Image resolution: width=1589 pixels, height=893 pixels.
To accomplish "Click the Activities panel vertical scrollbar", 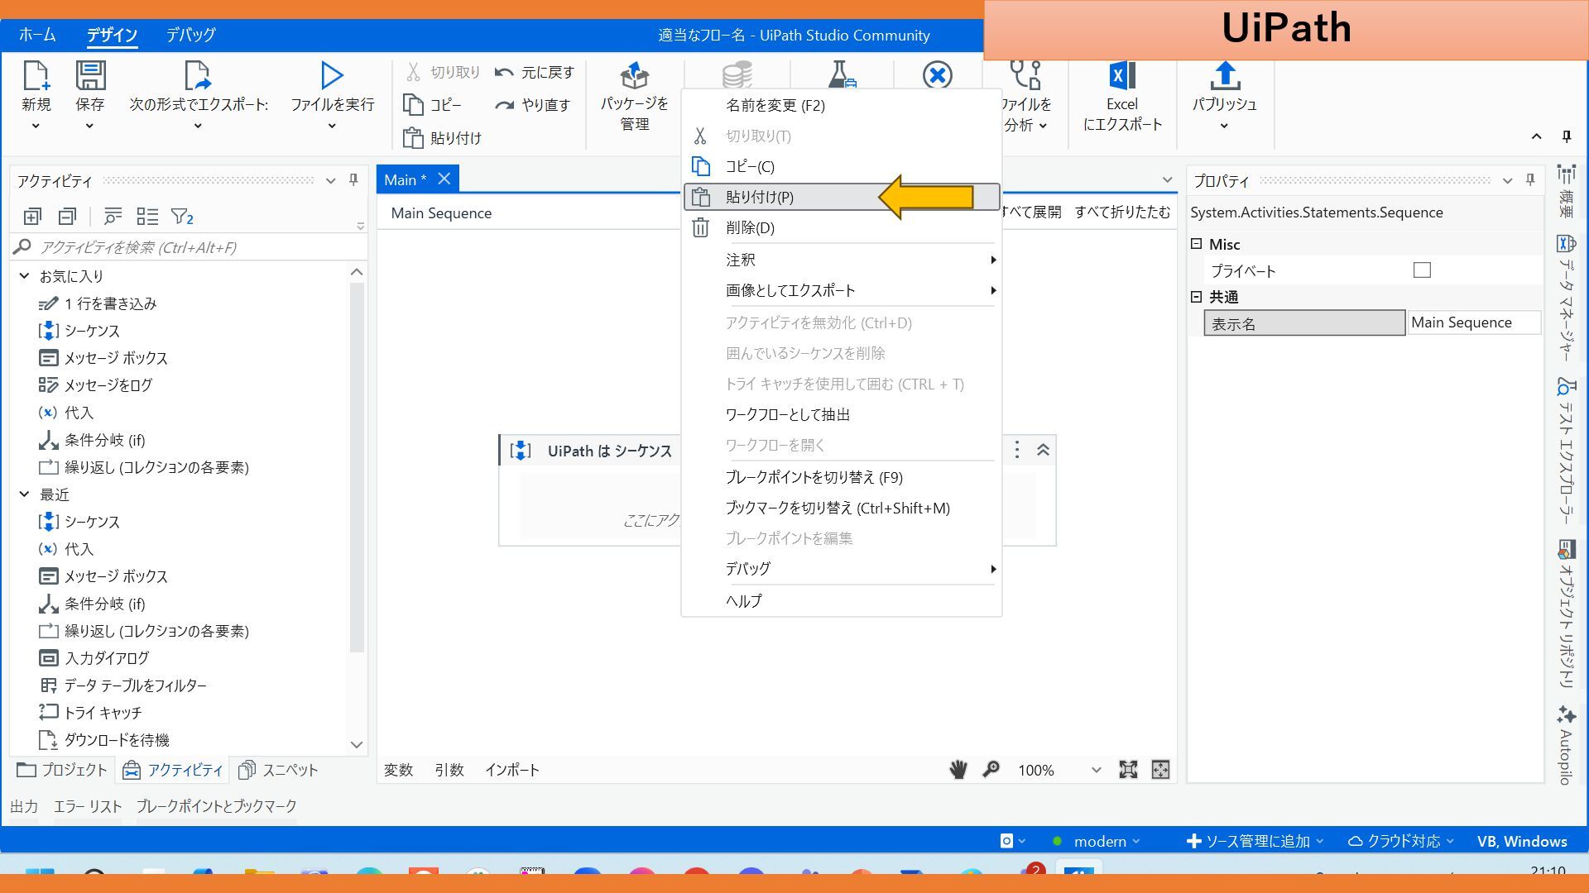I will click(x=357, y=463).
